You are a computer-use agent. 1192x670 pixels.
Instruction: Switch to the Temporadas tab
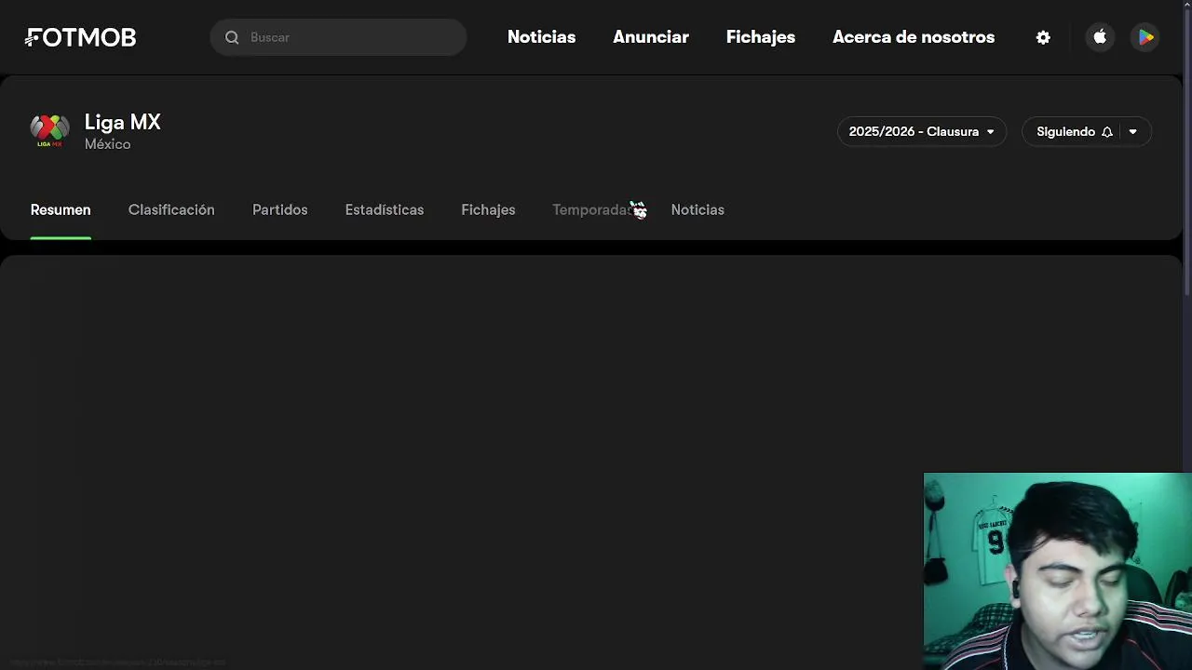pos(593,210)
